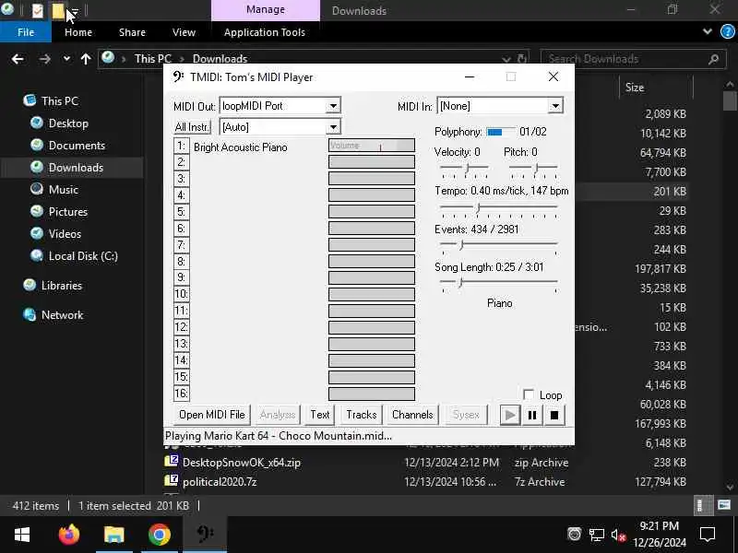
Task: Select political2020.7z file
Action: [220, 481]
